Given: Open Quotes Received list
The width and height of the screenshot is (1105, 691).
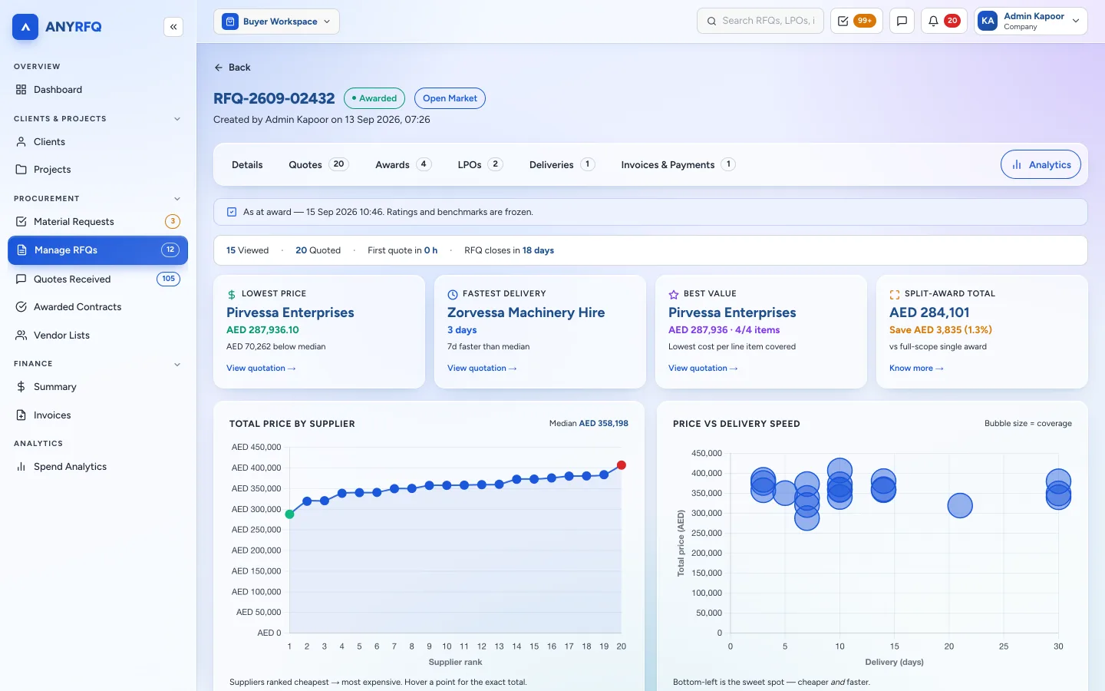Looking at the screenshot, I should coord(97,279).
